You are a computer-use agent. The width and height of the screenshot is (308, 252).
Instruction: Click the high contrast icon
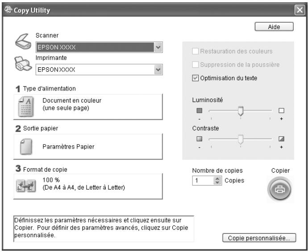(x=281, y=139)
